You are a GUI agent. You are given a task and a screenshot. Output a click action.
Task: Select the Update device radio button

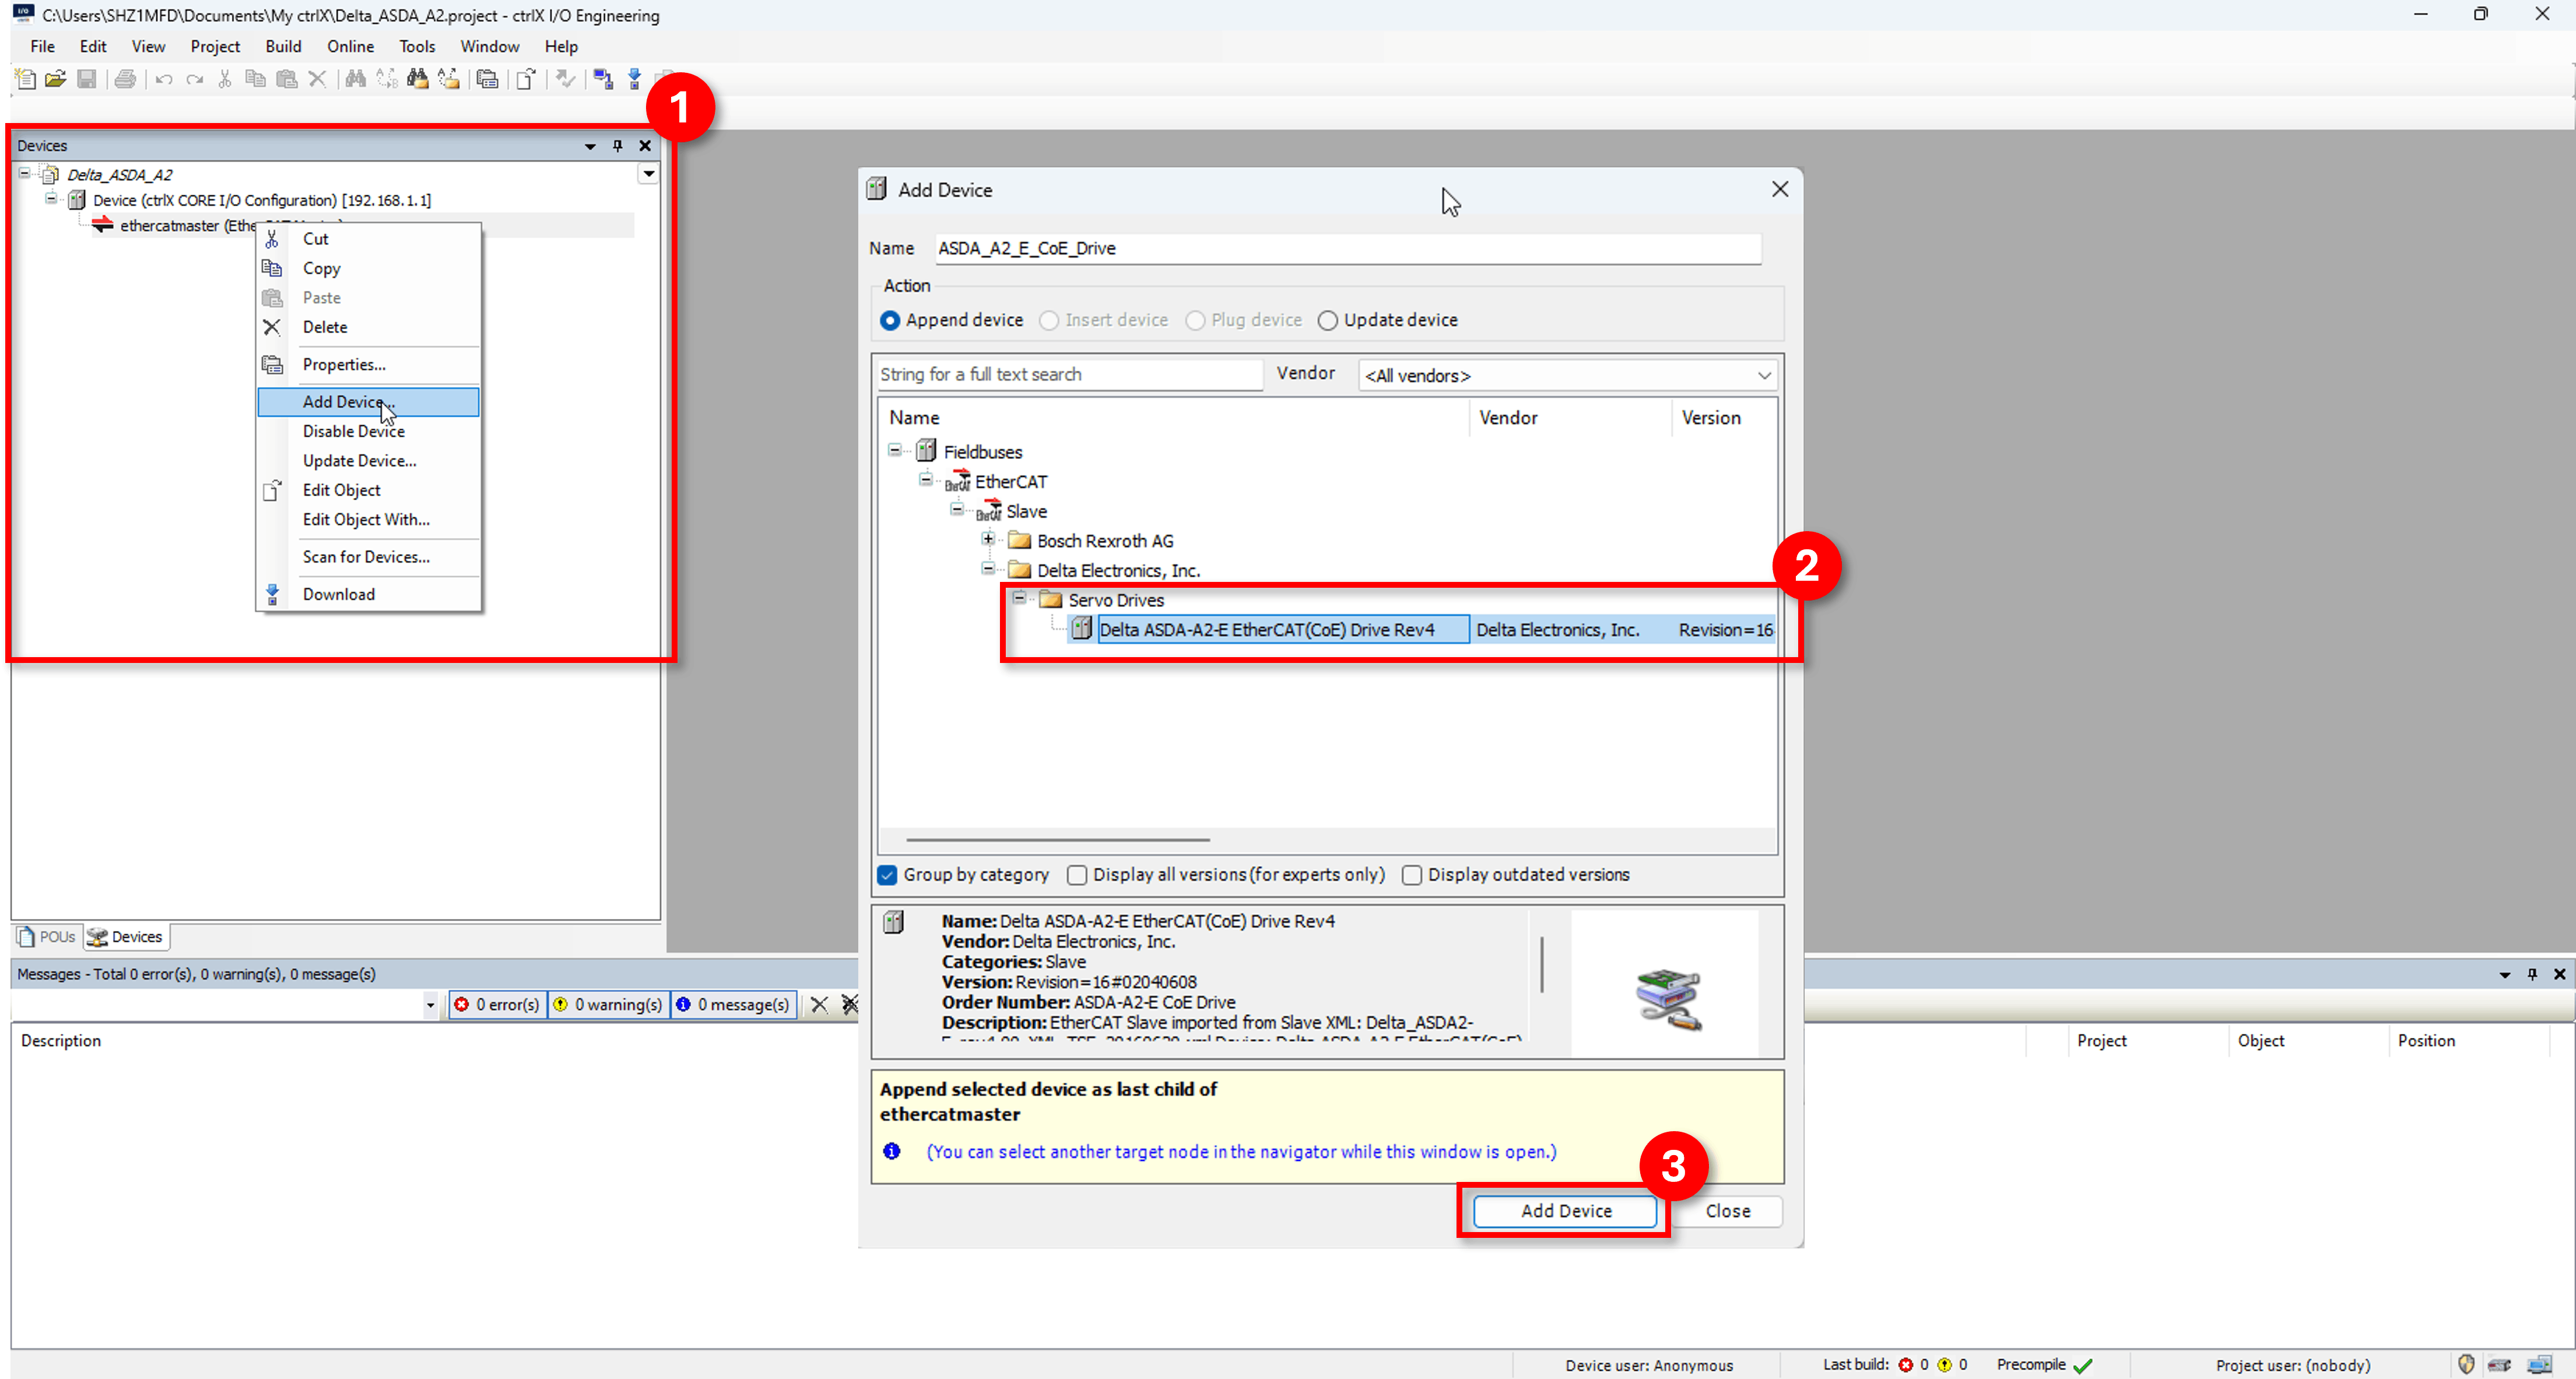coord(1327,320)
